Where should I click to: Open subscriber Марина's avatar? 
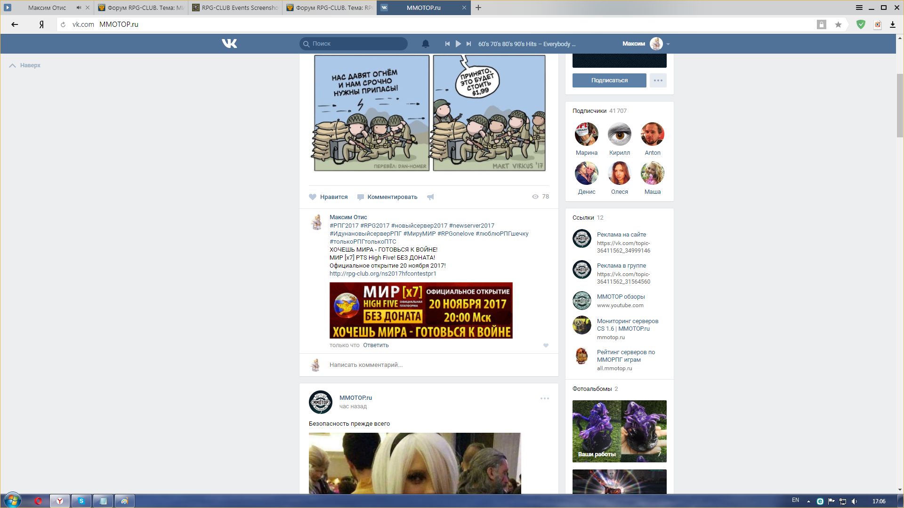[586, 135]
